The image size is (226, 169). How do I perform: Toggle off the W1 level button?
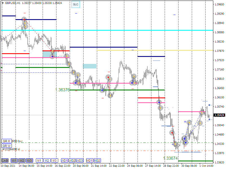[14, 161]
